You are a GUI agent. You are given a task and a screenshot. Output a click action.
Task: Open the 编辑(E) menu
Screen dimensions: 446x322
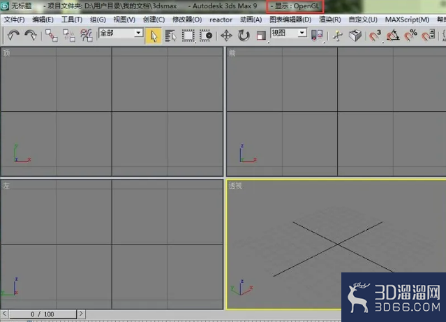[x=43, y=20]
